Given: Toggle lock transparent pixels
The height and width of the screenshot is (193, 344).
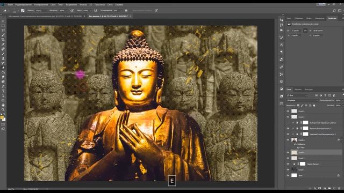Looking at the screenshot, I should coord(298,106).
